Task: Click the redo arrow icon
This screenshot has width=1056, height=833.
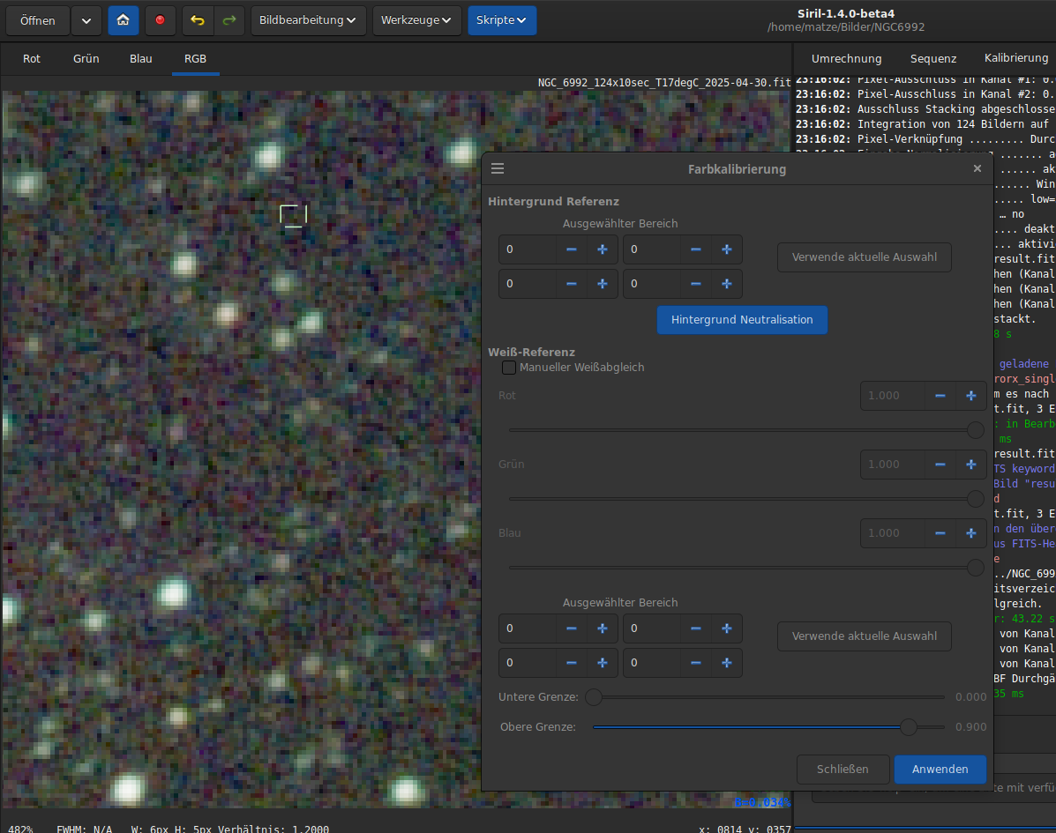Action: (x=228, y=20)
